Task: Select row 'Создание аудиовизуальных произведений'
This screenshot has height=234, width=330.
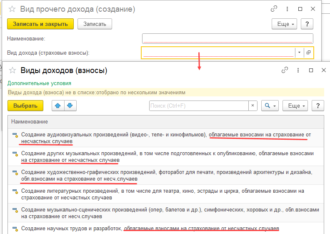Action: coord(166,138)
